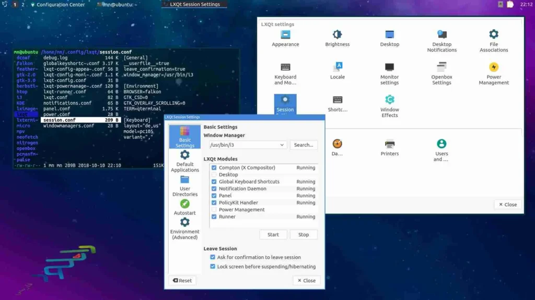The height and width of the screenshot is (300, 535).
Task: Select Default Applications sidebar page
Action: click(x=184, y=161)
